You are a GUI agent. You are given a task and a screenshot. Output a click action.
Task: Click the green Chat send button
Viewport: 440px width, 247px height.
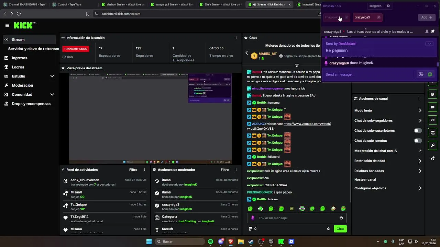tap(340, 229)
